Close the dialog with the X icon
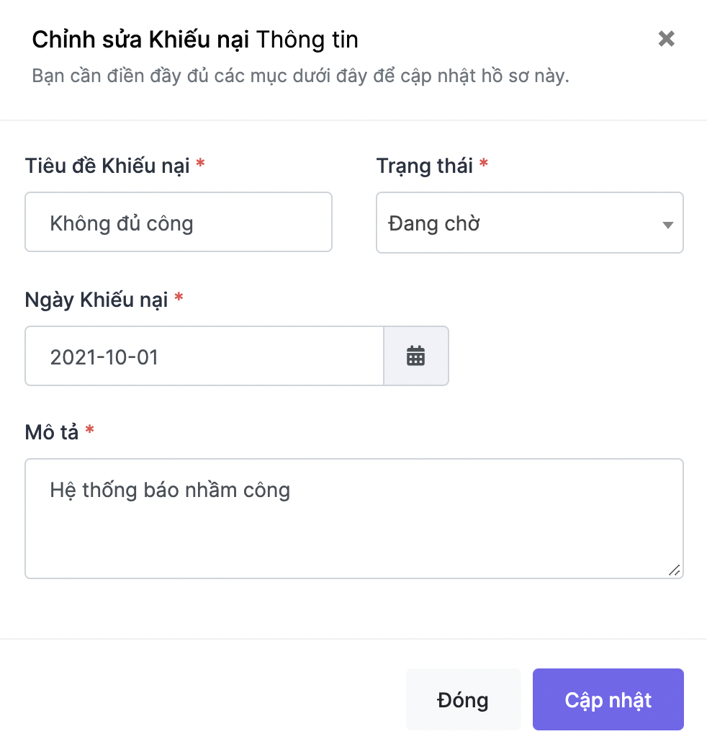This screenshot has height=752, width=707. [666, 39]
